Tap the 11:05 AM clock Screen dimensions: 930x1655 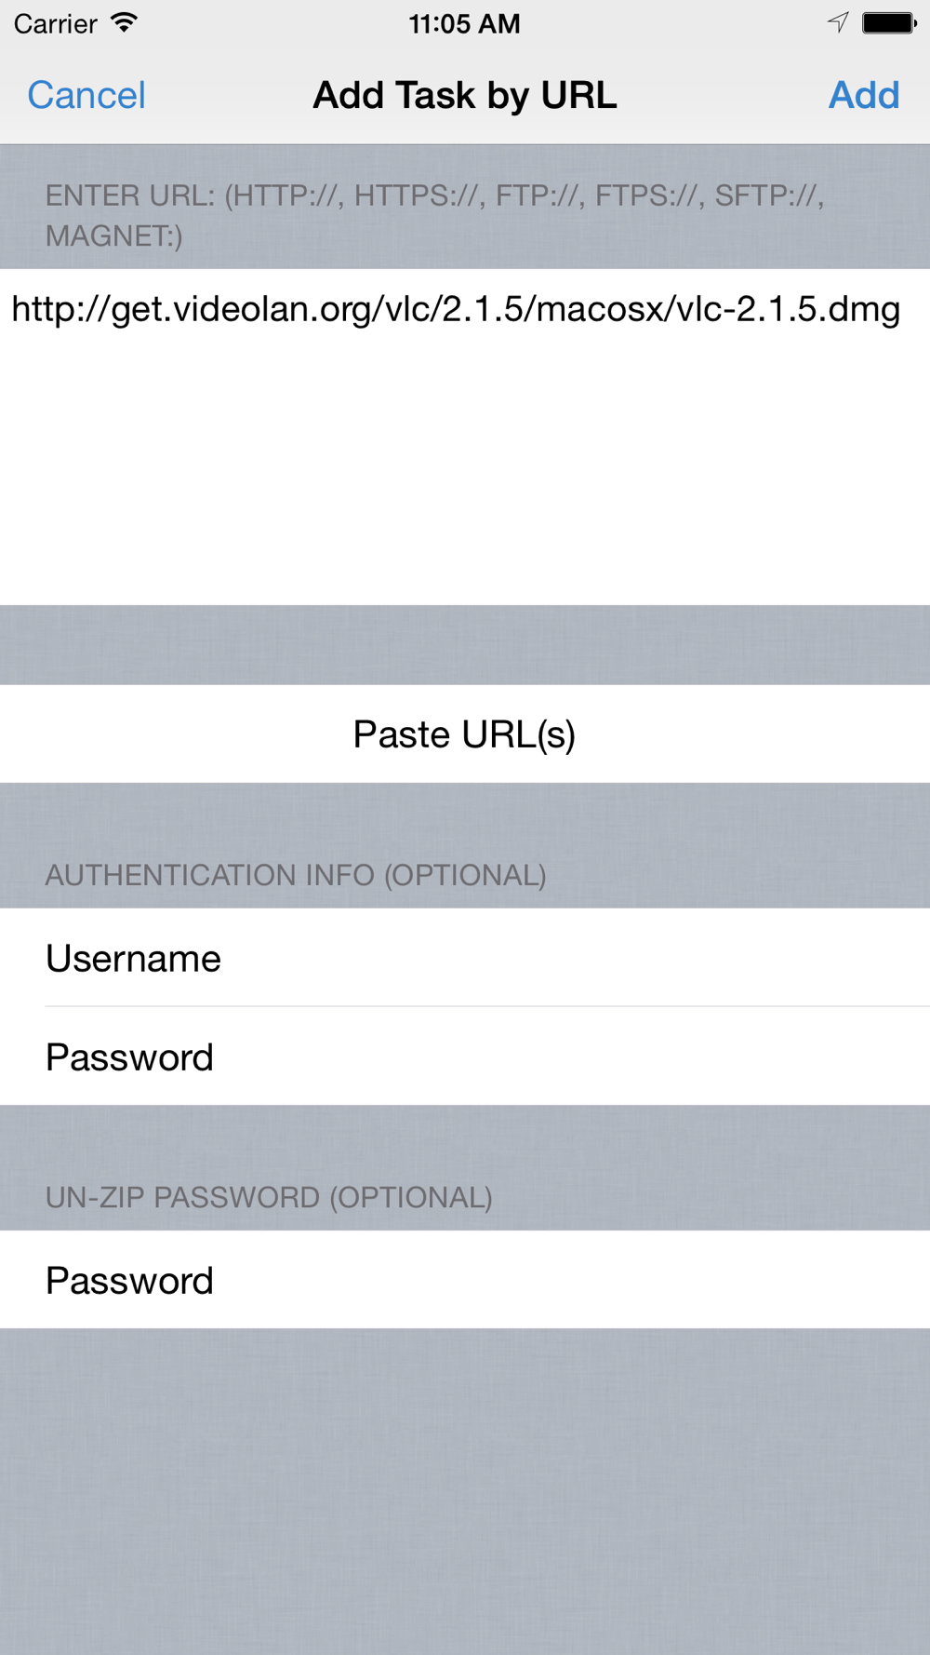tap(464, 23)
